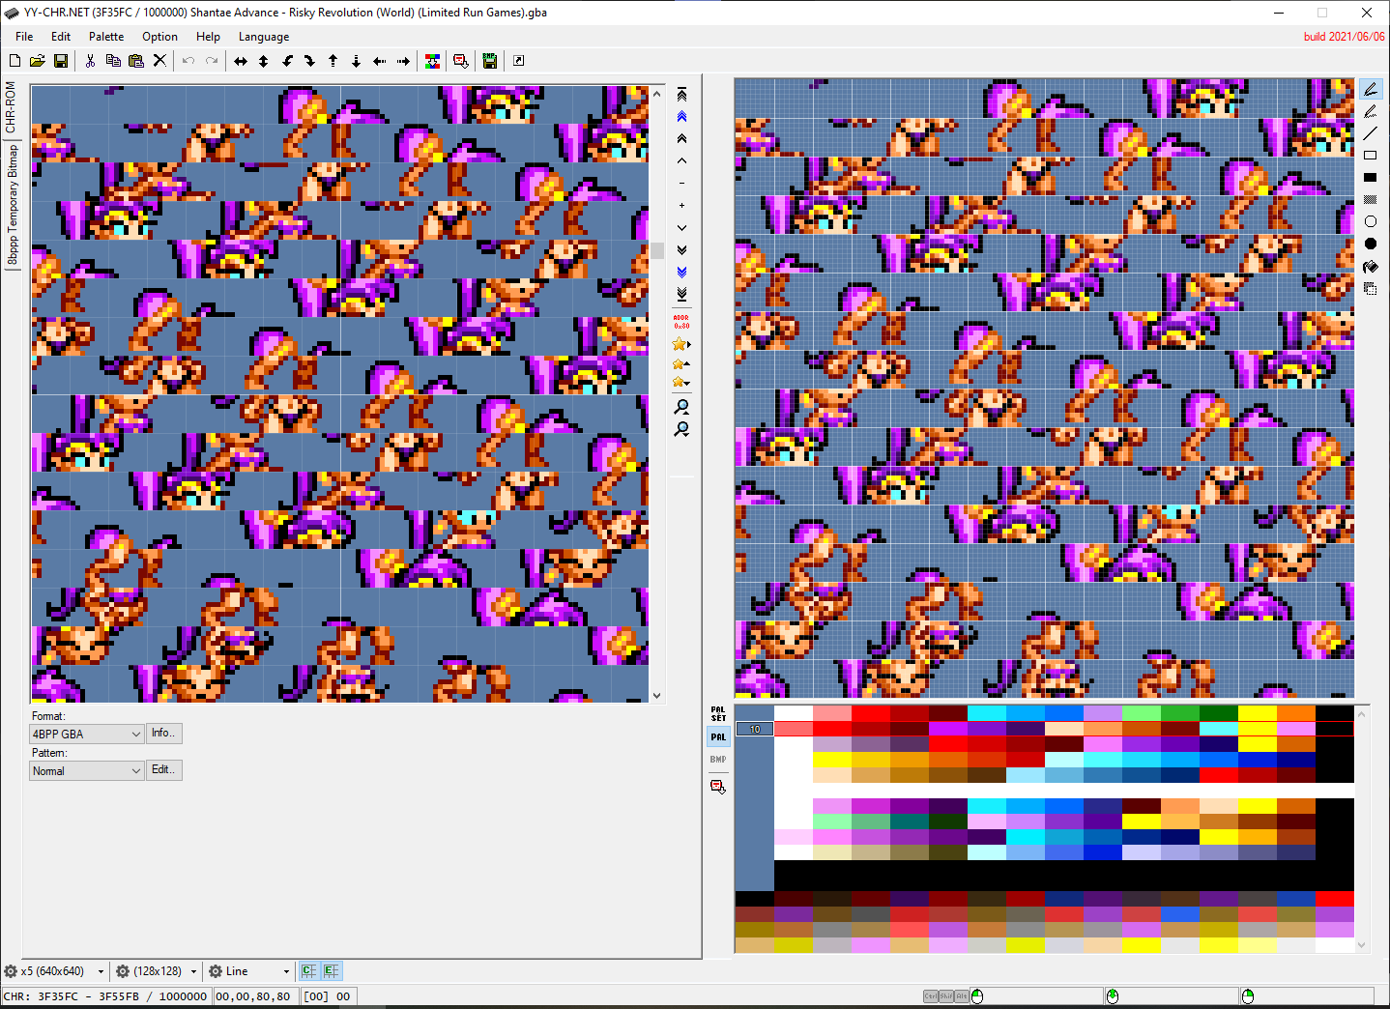This screenshot has height=1009, width=1390.
Task: Flip tiles horizontally with the mirror icon
Action: 241,61
